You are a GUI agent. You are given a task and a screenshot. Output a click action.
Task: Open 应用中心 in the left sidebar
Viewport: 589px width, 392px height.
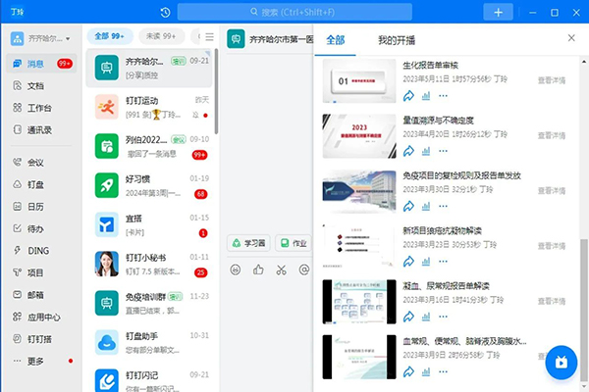coord(42,317)
